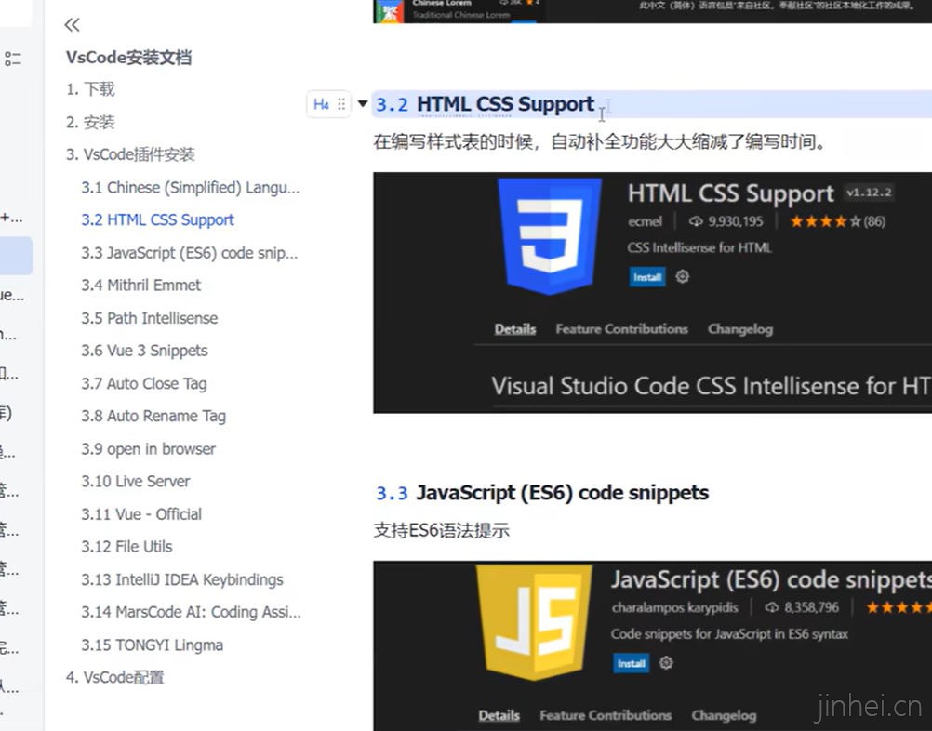Jump to 3.4 Mithril Emmet in outline
The image size is (932, 731).
click(140, 286)
